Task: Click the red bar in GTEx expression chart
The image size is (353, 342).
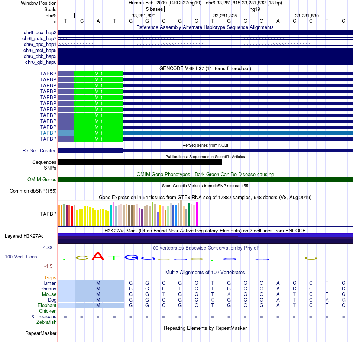Action: (x=72, y=215)
